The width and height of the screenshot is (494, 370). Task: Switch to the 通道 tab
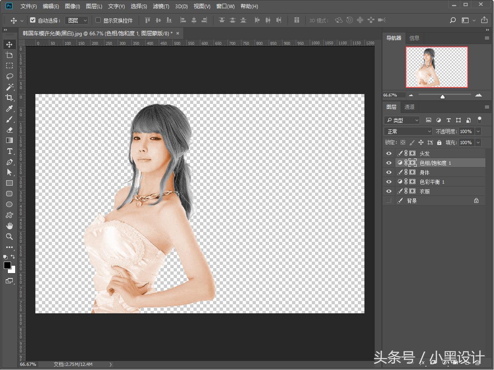(x=409, y=107)
